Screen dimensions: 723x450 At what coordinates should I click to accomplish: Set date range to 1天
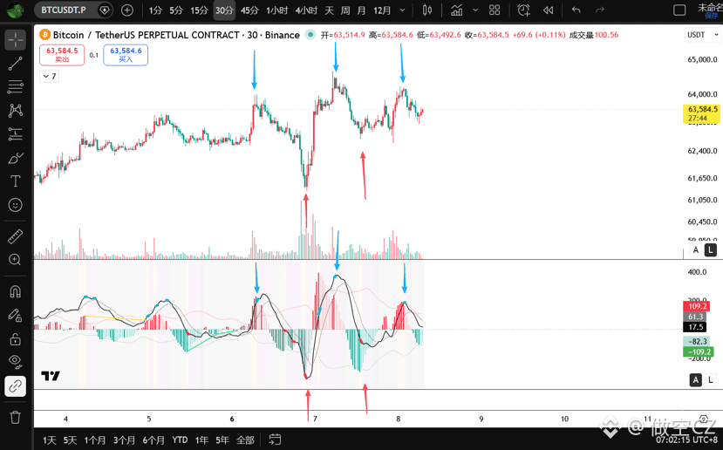50,440
